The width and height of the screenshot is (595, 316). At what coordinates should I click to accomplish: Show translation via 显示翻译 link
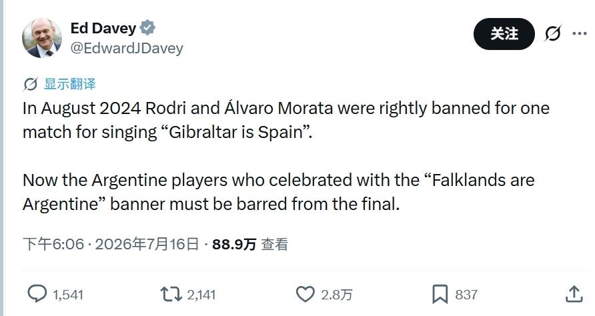70,84
